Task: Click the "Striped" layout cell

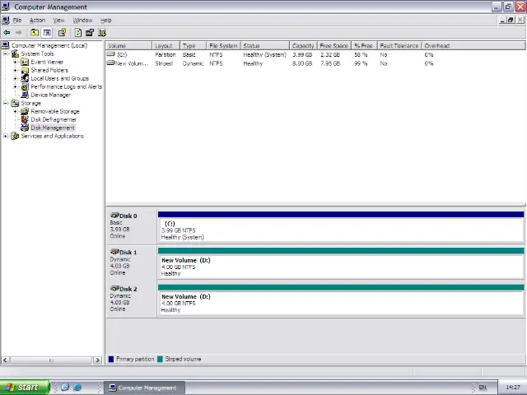Action: coord(164,63)
